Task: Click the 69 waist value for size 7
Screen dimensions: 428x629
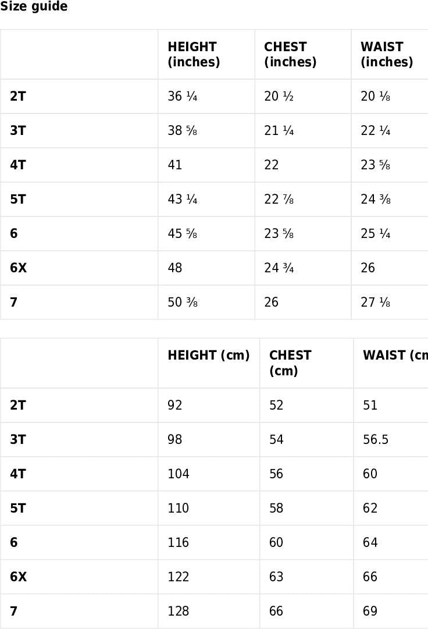Action: (x=370, y=611)
